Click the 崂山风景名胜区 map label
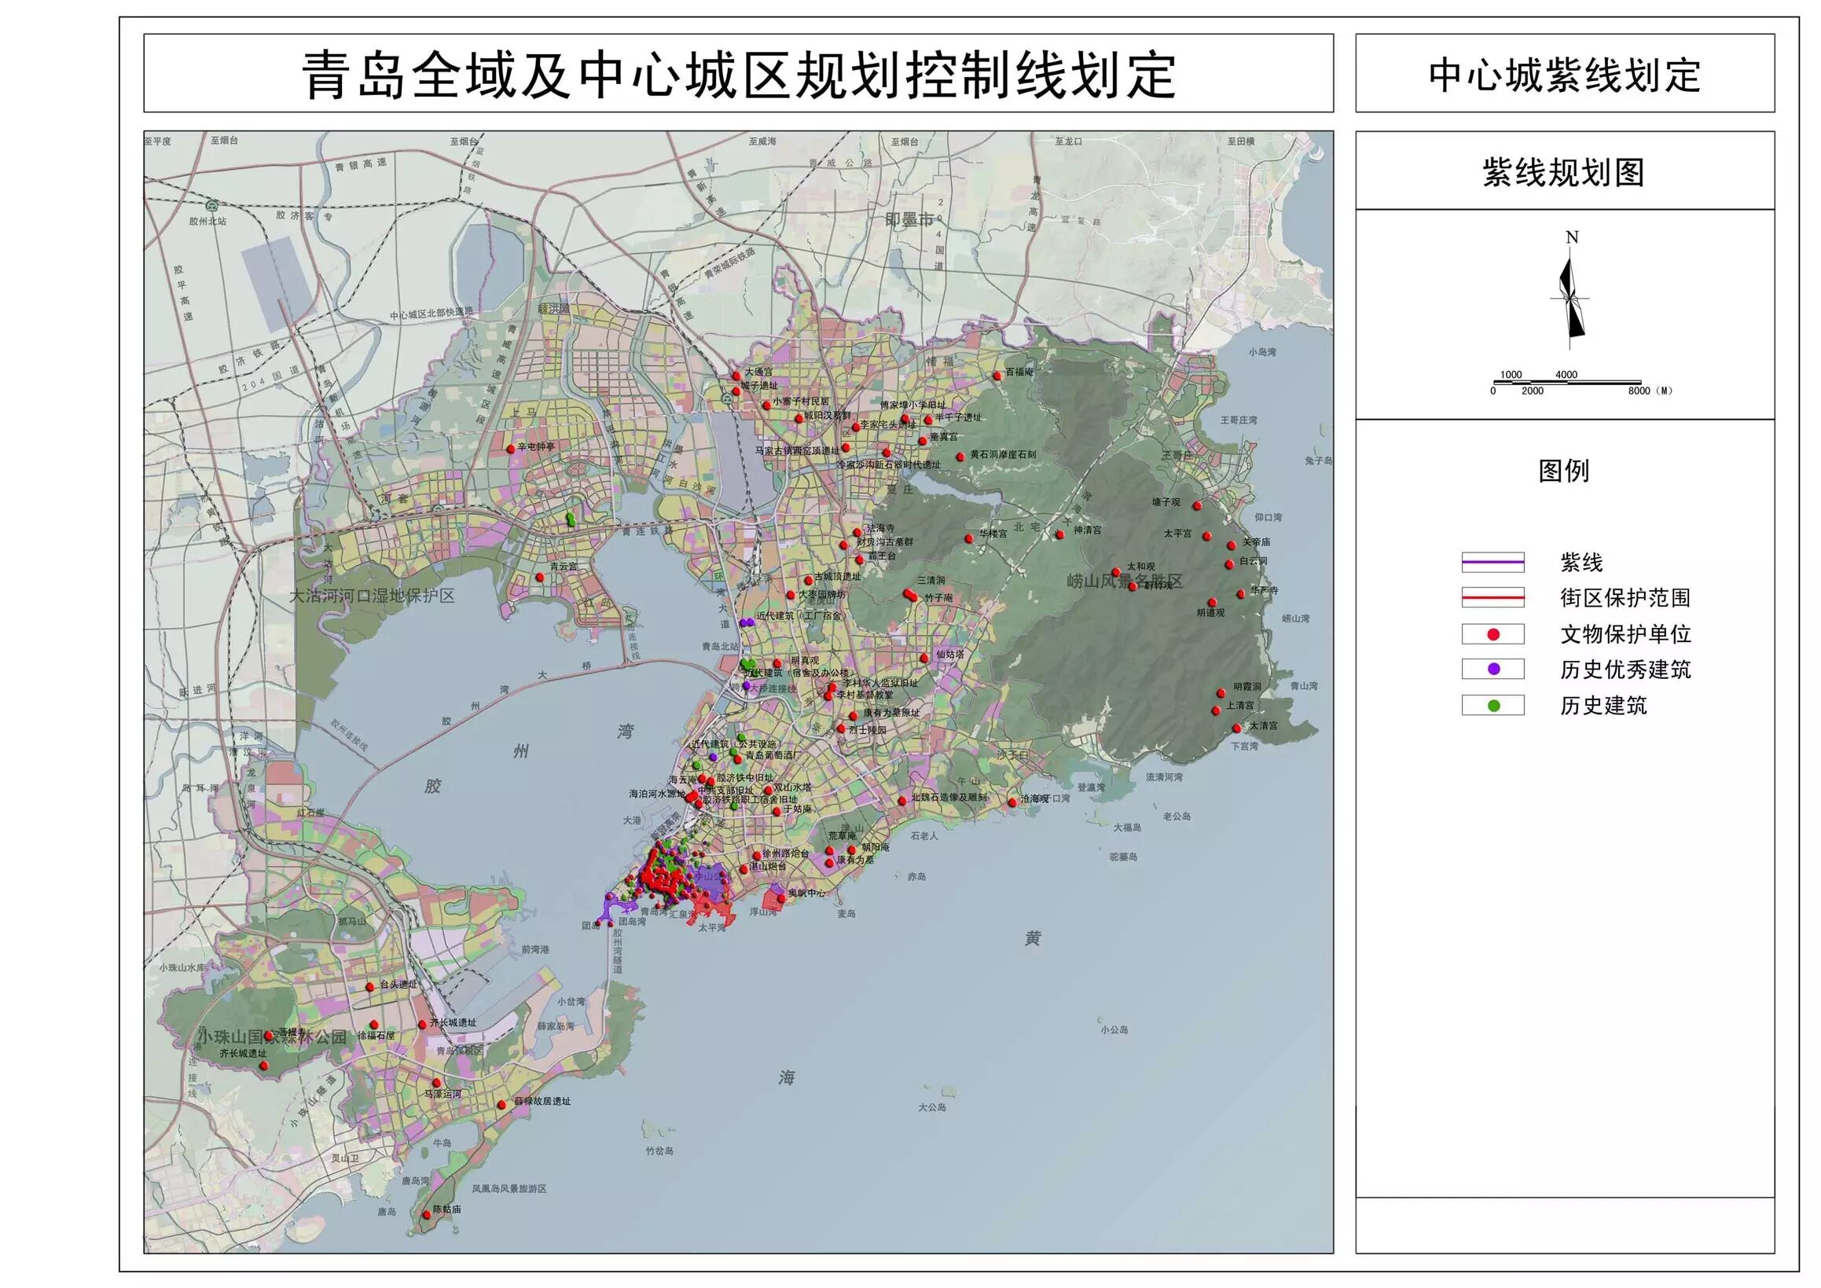This screenshot has width=1821, height=1288. tap(1125, 582)
